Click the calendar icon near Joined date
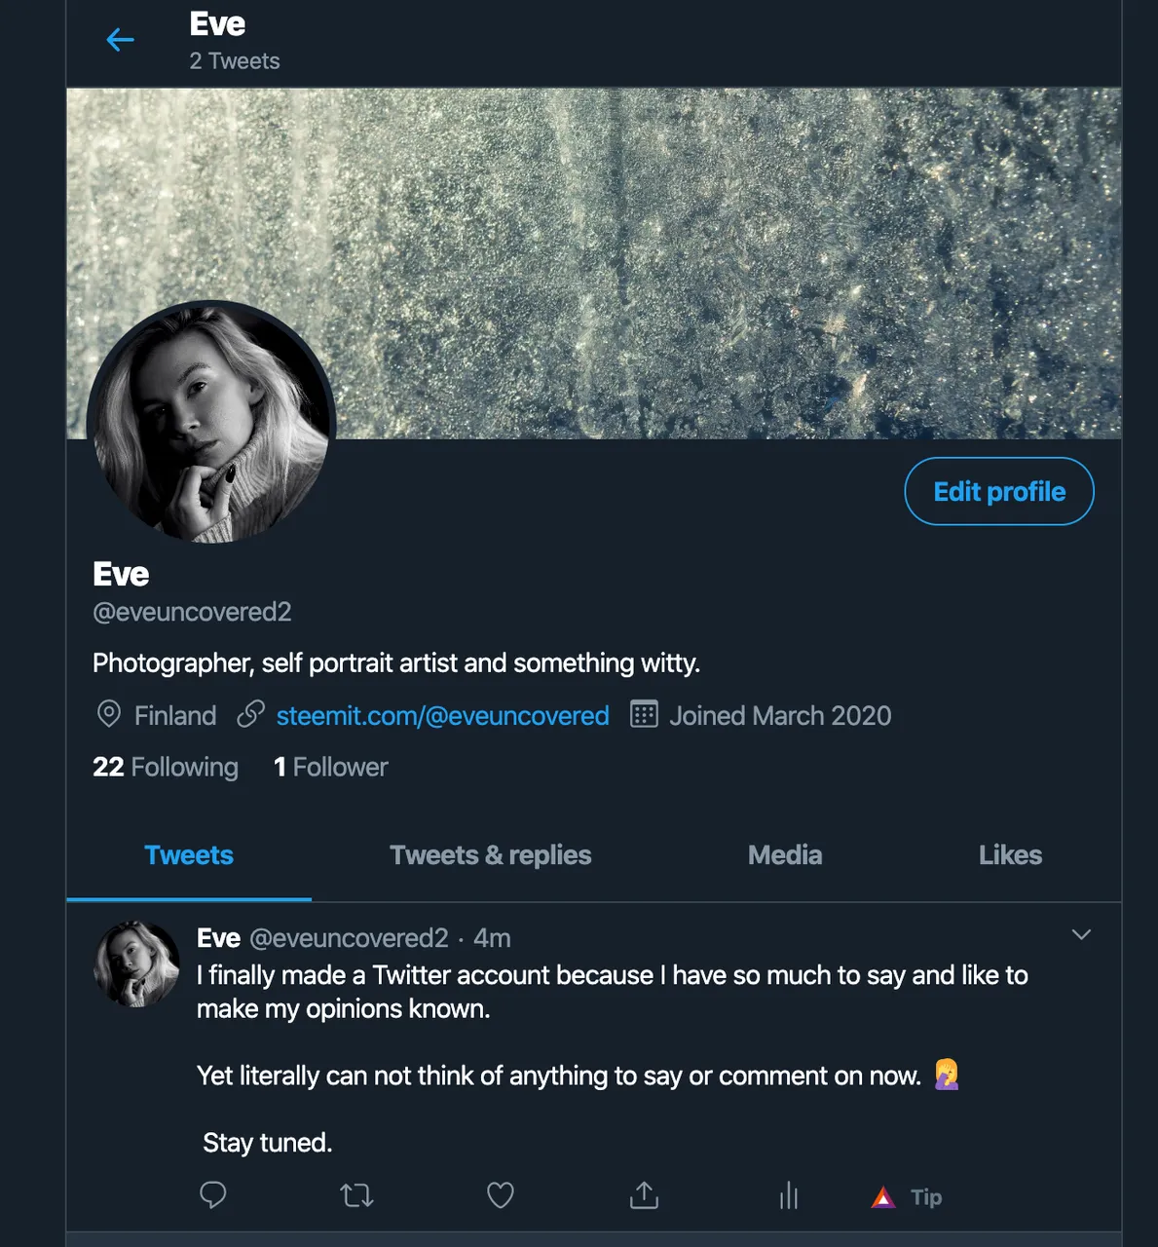This screenshot has width=1158, height=1247. point(644,714)
